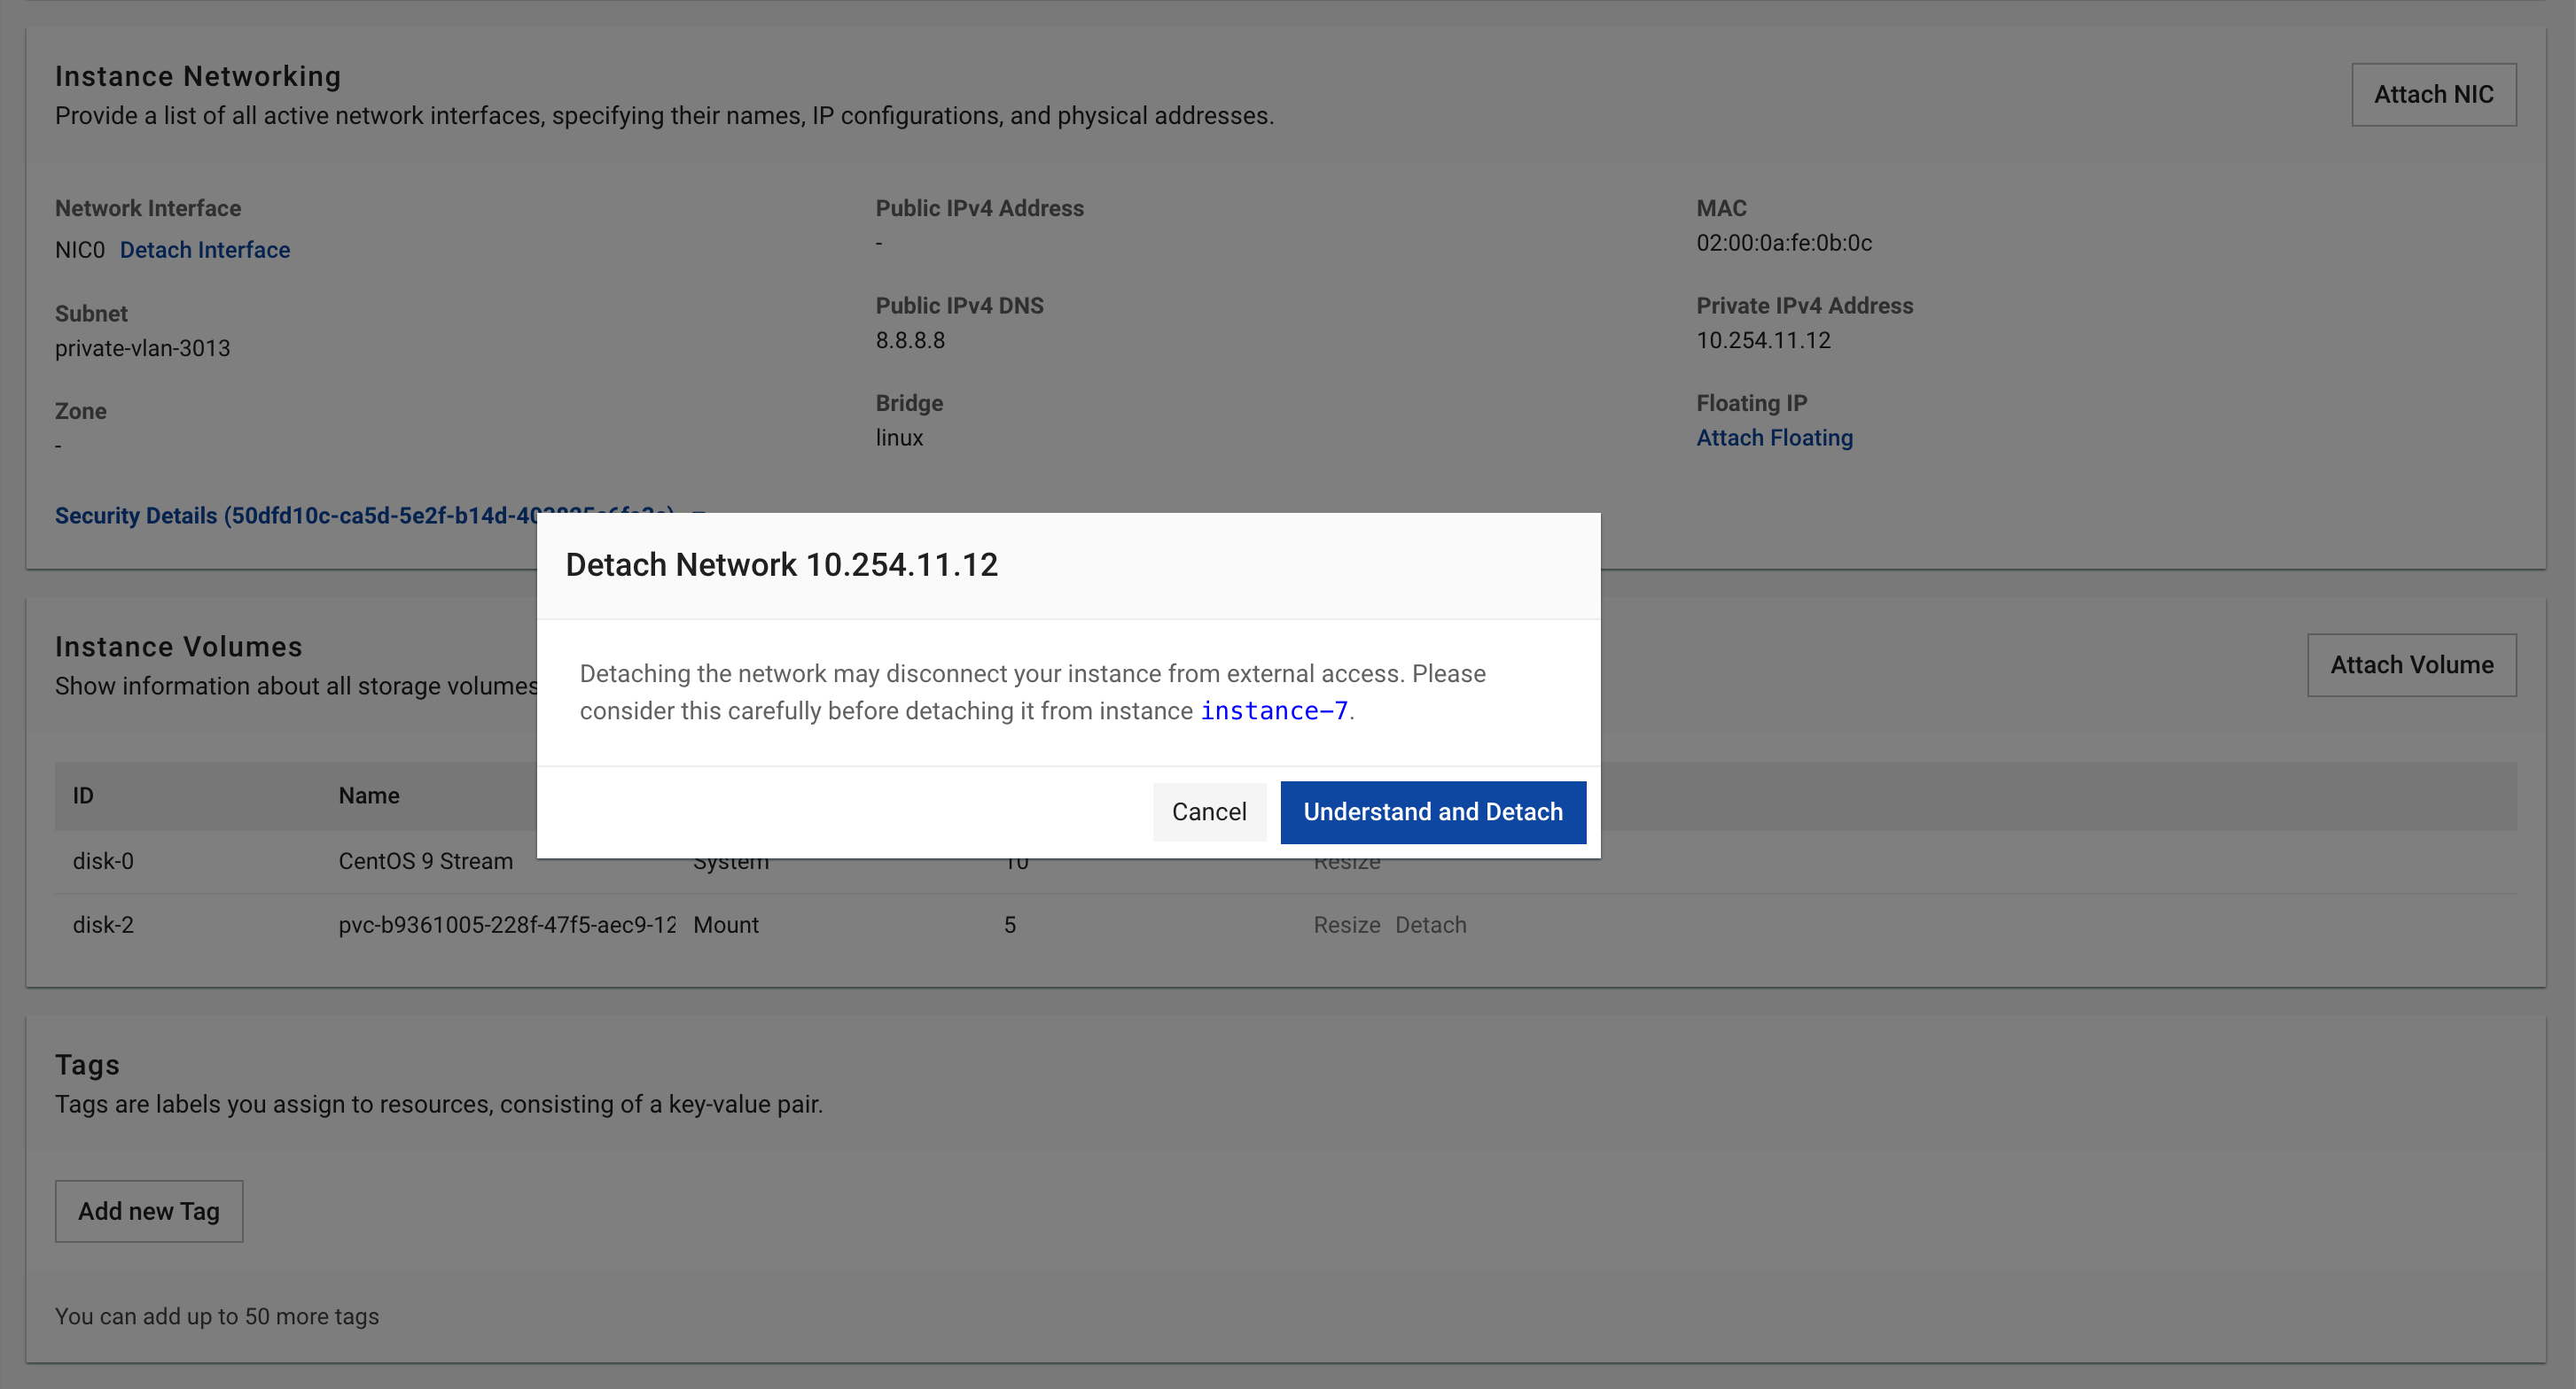2576x1389 pixels.
Task: Click Detach Interface link for NIC0
Action: point(204,249)
